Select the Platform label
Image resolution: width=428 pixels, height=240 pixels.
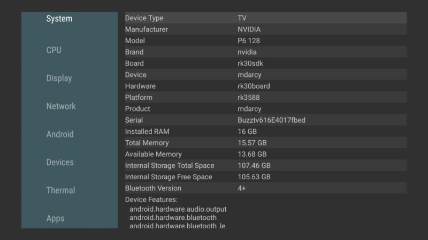[x=139, y=98]
